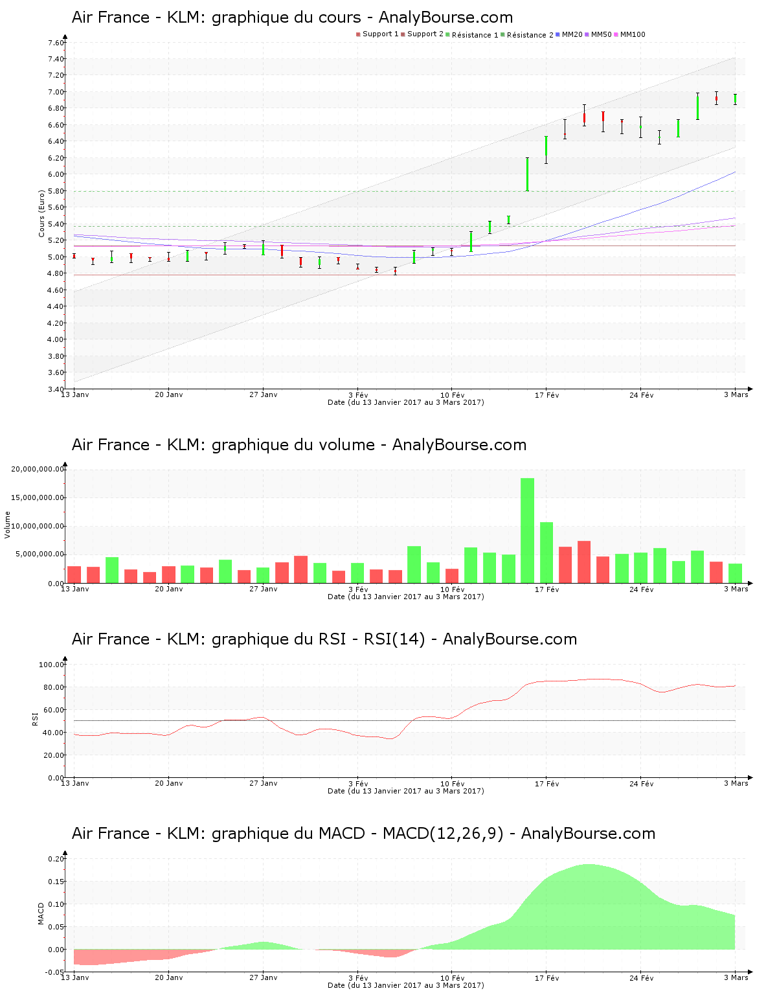Click the 5,000,000.00 volume axis value
Image resolution: width=777 pixels, height=1004 pixels.
tap(40, 554)
